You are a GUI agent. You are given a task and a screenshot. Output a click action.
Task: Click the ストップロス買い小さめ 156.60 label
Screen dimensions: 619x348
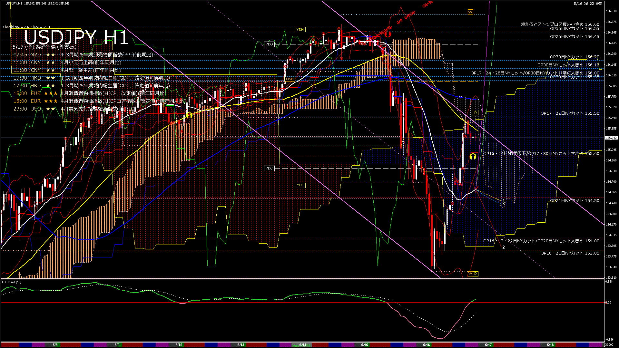[x=560, y=24]
